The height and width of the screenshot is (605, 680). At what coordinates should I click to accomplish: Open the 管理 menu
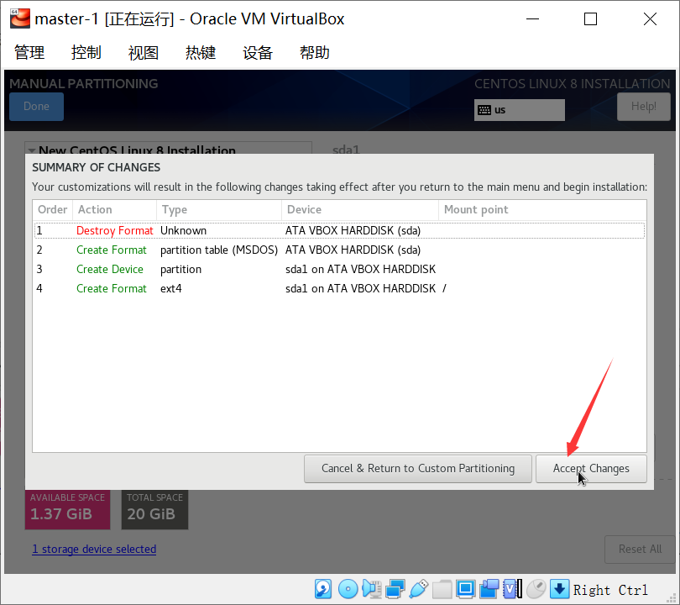(x=29, y=52)
